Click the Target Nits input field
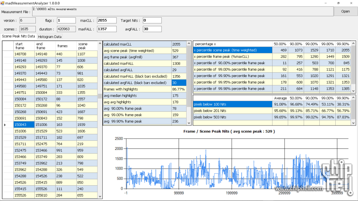Image resolution: width=358 pixels, height=201 pixels. click(x=152, y=20)
